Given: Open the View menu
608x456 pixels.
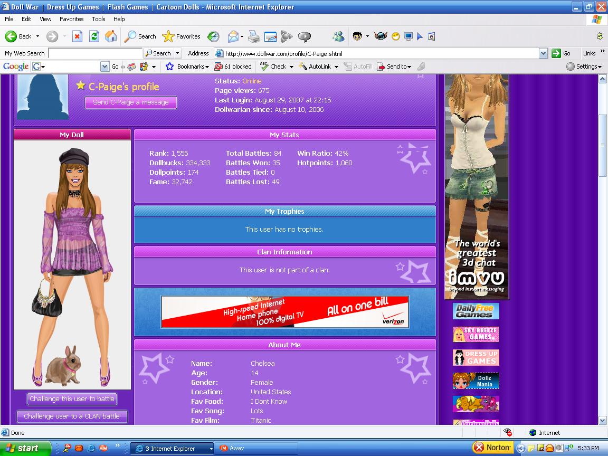Looking at the screenshot, I should click(45, 19).
